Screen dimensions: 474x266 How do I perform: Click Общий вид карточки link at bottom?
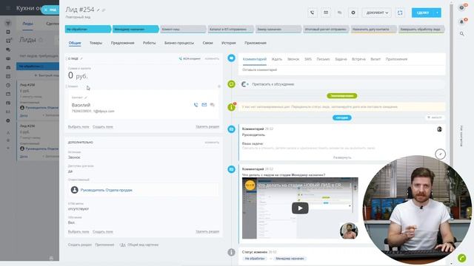tap(143, 245)
